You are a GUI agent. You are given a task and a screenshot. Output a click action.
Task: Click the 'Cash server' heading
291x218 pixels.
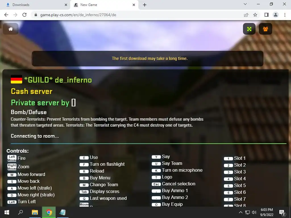(32, 91)
